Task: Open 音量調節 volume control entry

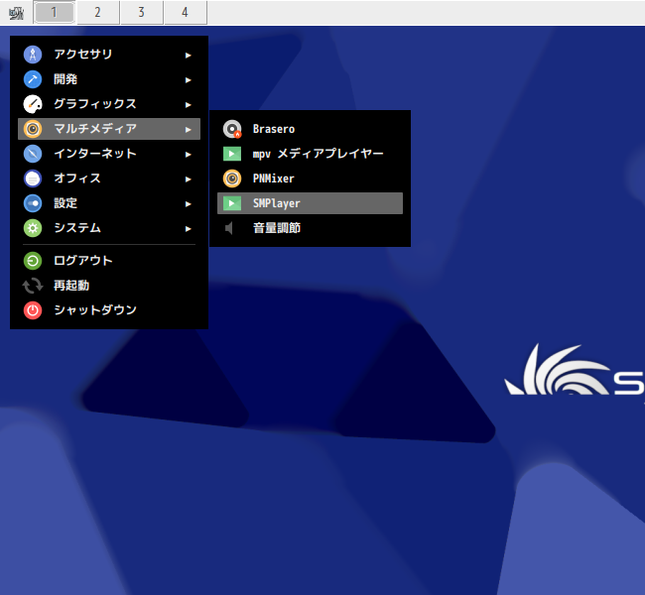Action: (310, 228)
